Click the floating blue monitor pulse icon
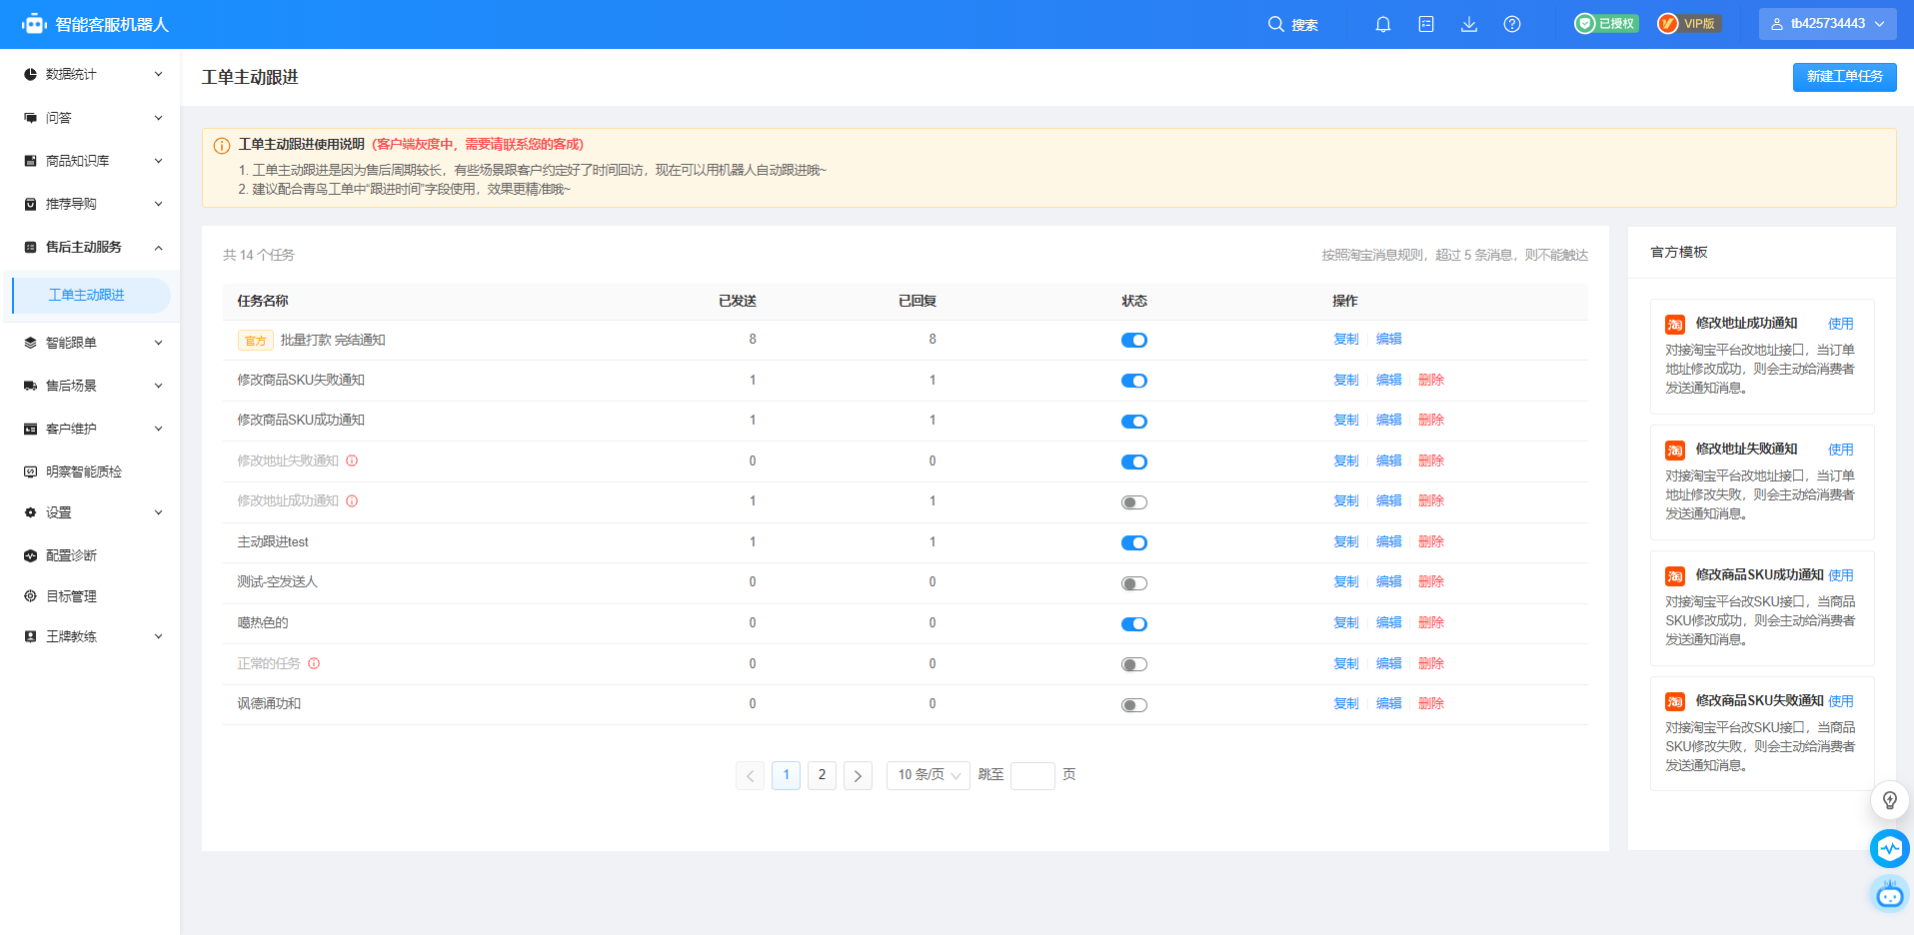This screenshot has height=935, width=1914. pyautogui.click(x=1889, y=849)
